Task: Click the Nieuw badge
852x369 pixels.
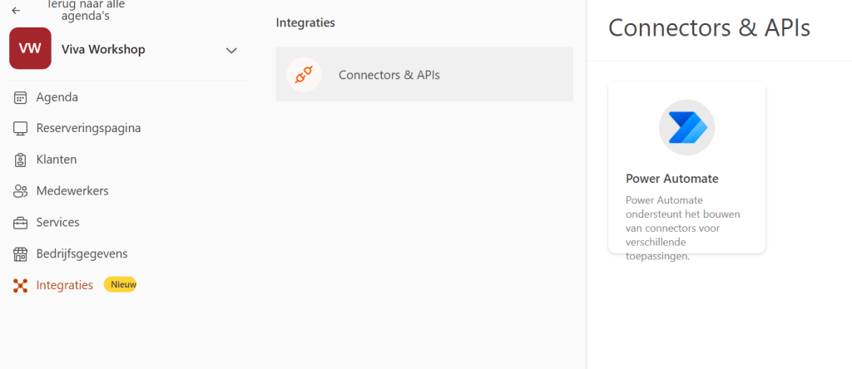Action: (120, 284)
